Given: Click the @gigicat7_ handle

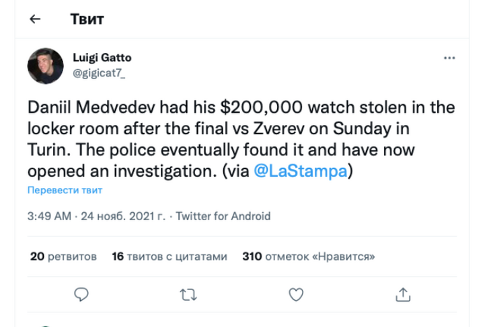Looking at the screenshot, I should (98, 71).
